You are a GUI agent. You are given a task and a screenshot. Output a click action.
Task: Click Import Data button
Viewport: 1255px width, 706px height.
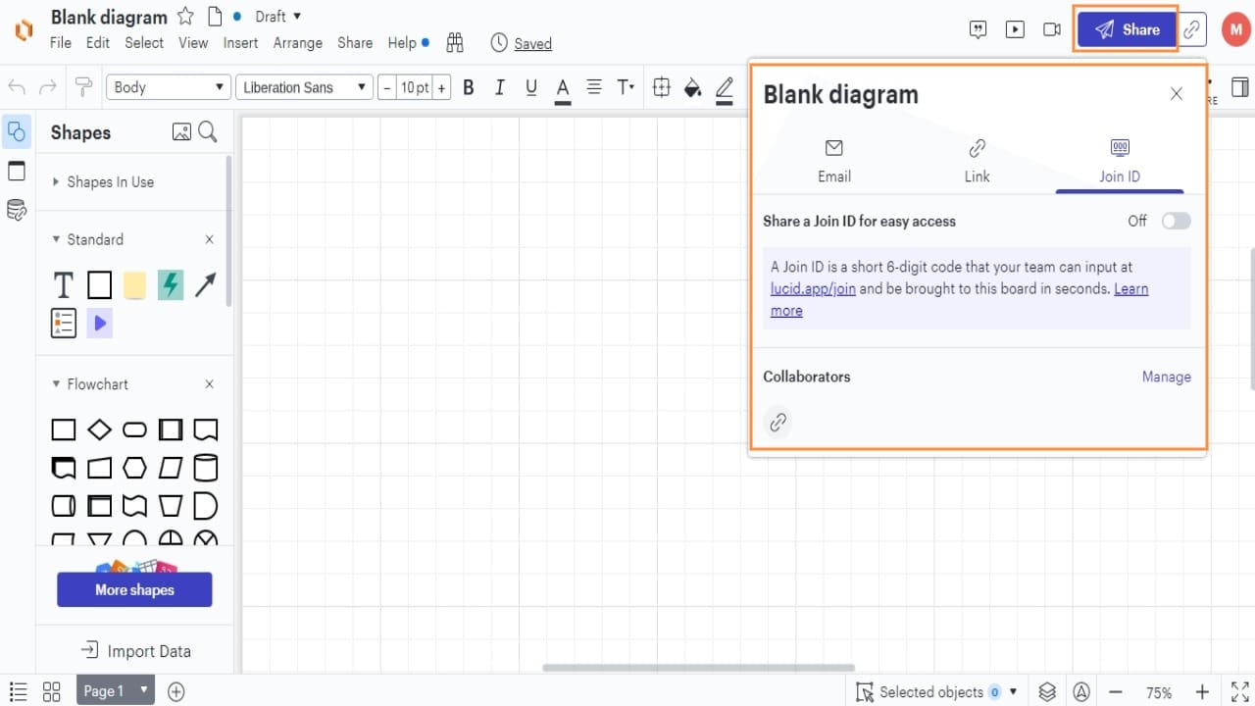coord(135,651)
